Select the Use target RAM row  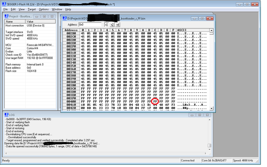(30, 58)
